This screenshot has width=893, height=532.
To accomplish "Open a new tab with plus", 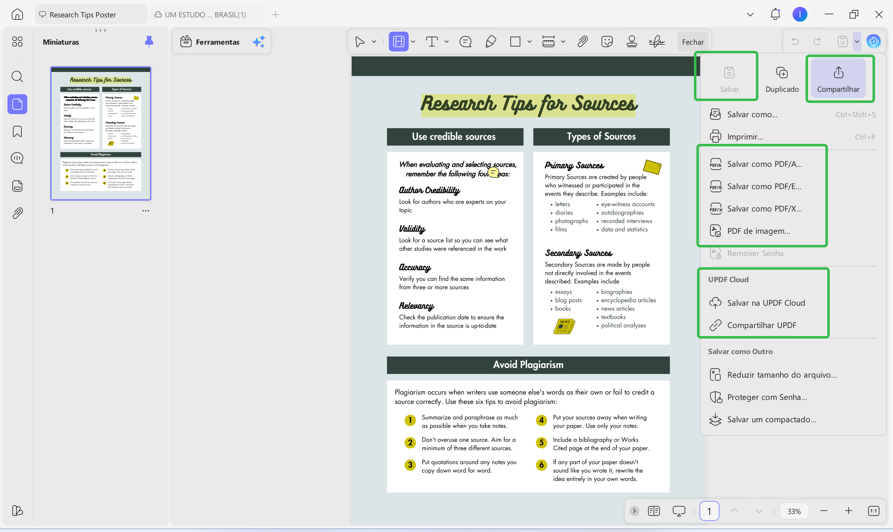I will 275,14.
